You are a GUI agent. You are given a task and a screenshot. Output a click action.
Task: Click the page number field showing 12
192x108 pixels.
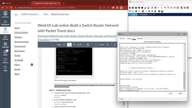coord(69,45)
